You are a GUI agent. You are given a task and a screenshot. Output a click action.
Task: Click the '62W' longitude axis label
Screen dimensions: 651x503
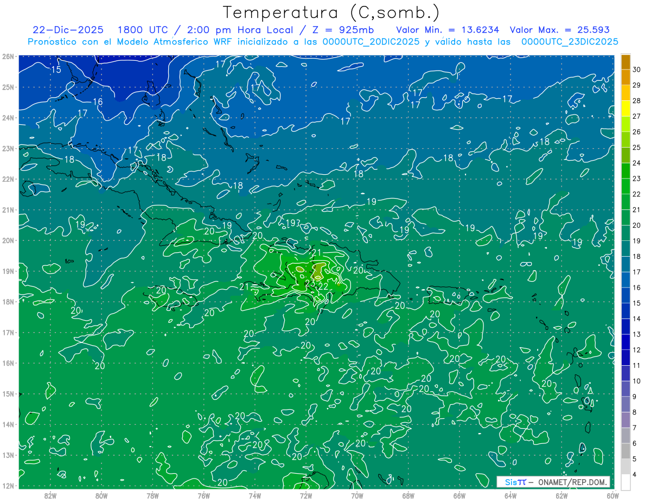click(561, 495)
